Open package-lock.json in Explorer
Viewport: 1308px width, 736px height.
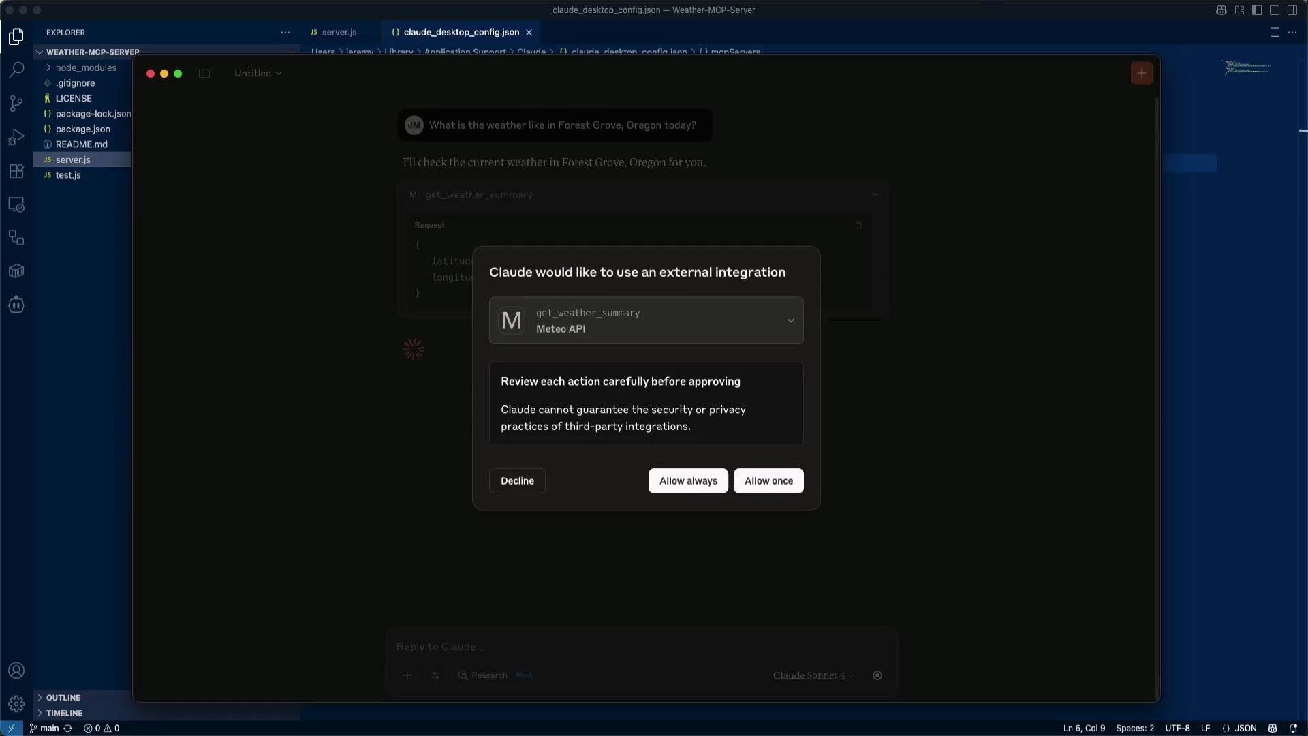(93, 114)
